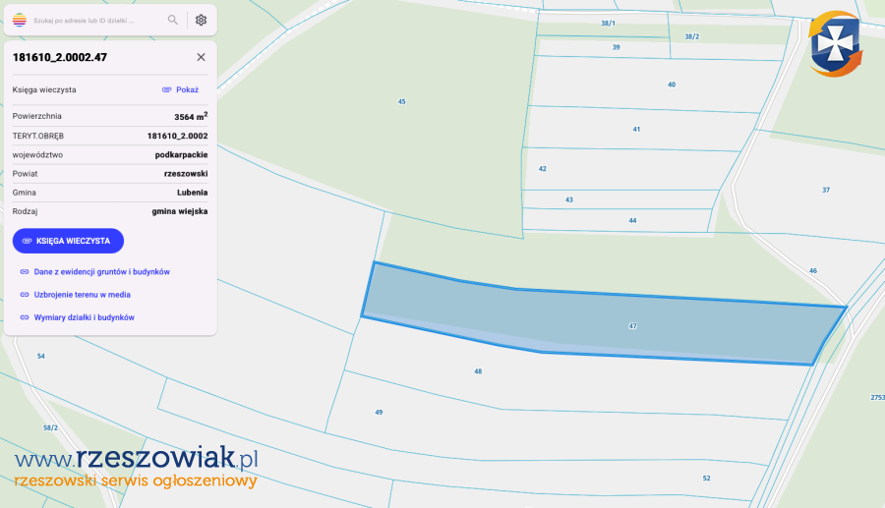
Task: Close the parcel 181610_2.0002.47 info panel
Action: 201,57
